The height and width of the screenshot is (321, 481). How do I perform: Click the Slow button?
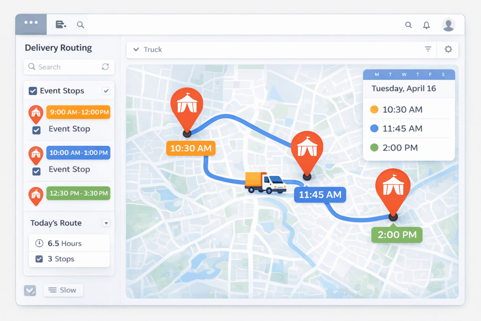pos(63,290)
